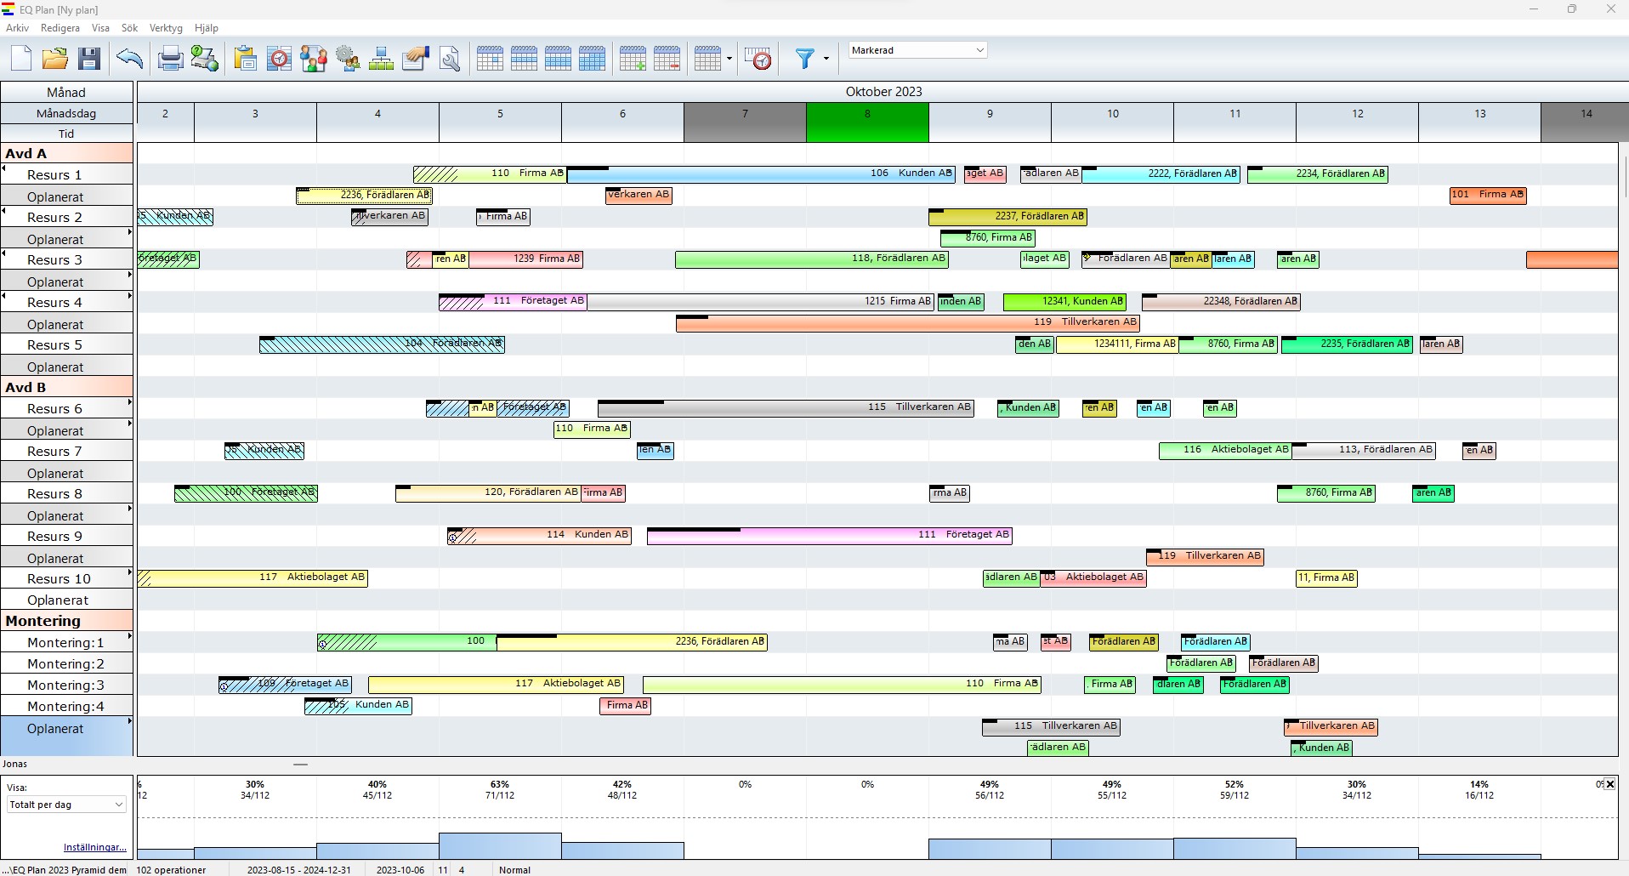Open the filter icon's dropdown arrow
This screenshot has height=876, width=1629.
click(824, 58)
